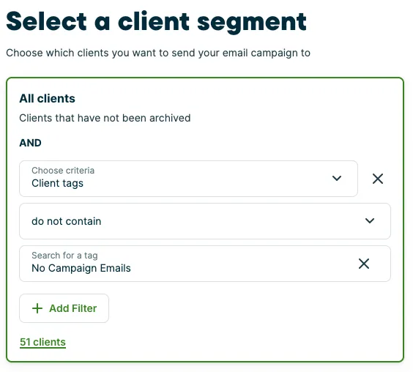413x372 pixels.
Task: Clear the No Campaign Emails tag
Action: (x=364, y=264)
